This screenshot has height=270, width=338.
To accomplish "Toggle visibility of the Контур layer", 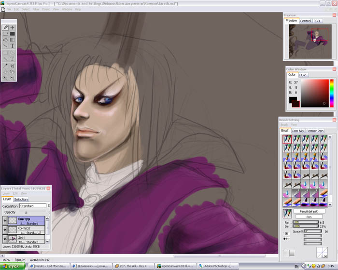I will pyautogui.click(x=5, y=221).
